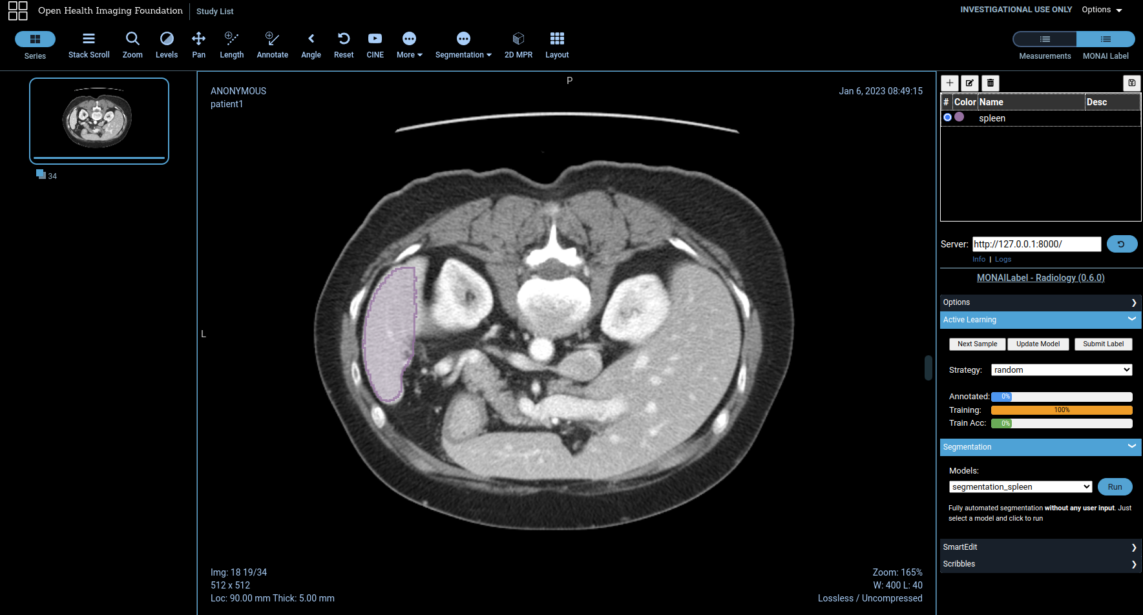
Task: Activate the Zoom magnifier tool
Action: [132, 45]
